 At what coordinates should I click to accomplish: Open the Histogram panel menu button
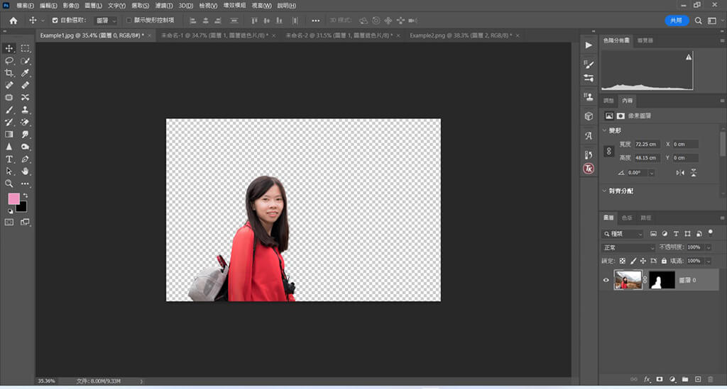[x=722, y=40]
